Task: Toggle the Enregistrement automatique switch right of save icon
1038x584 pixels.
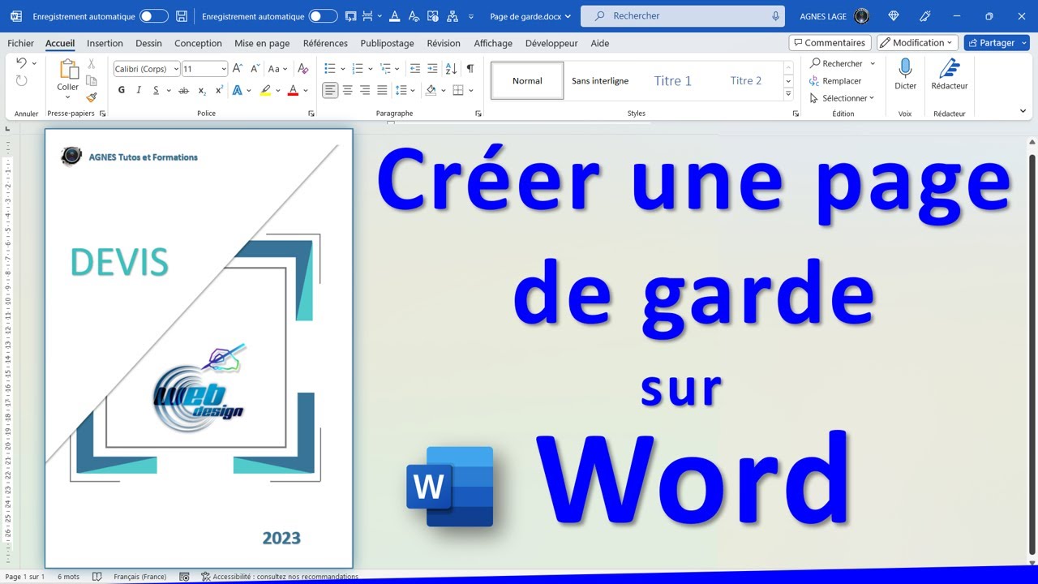Action: (323, 16)
